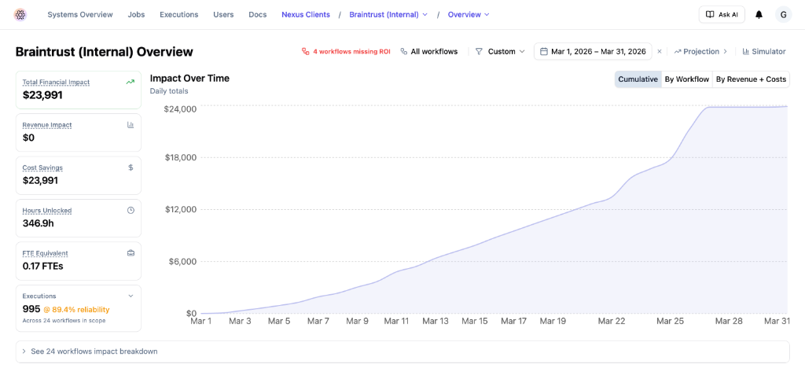
Task: Switch to By Revenue + Costs view
Action: pyautogui.click(x=751, y=79)
